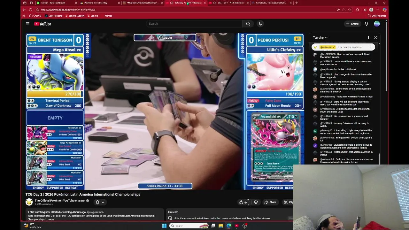Open the #playpokemon hashtag link
Image resolution: width=409 pixels, height=230 pixels.
tap(95, 212)
